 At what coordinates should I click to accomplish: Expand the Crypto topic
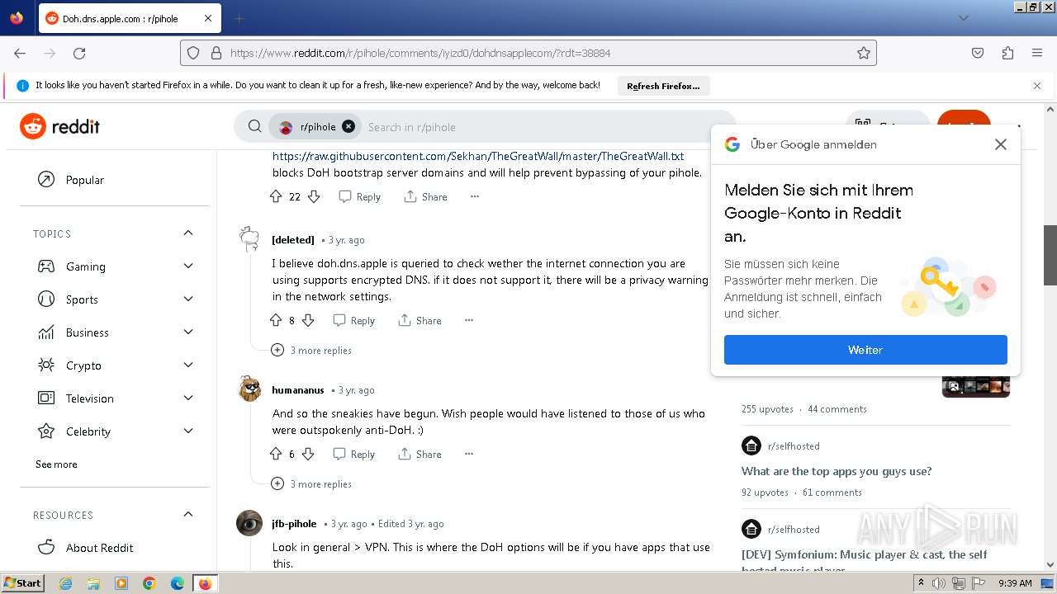coord(115,365)
